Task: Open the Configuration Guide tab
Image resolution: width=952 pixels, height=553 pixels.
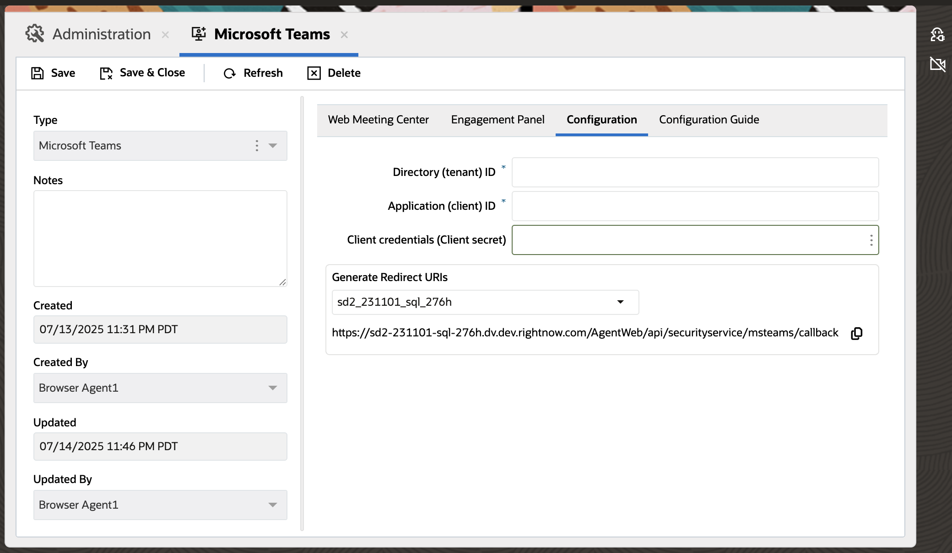Action: tap(709, 119)
